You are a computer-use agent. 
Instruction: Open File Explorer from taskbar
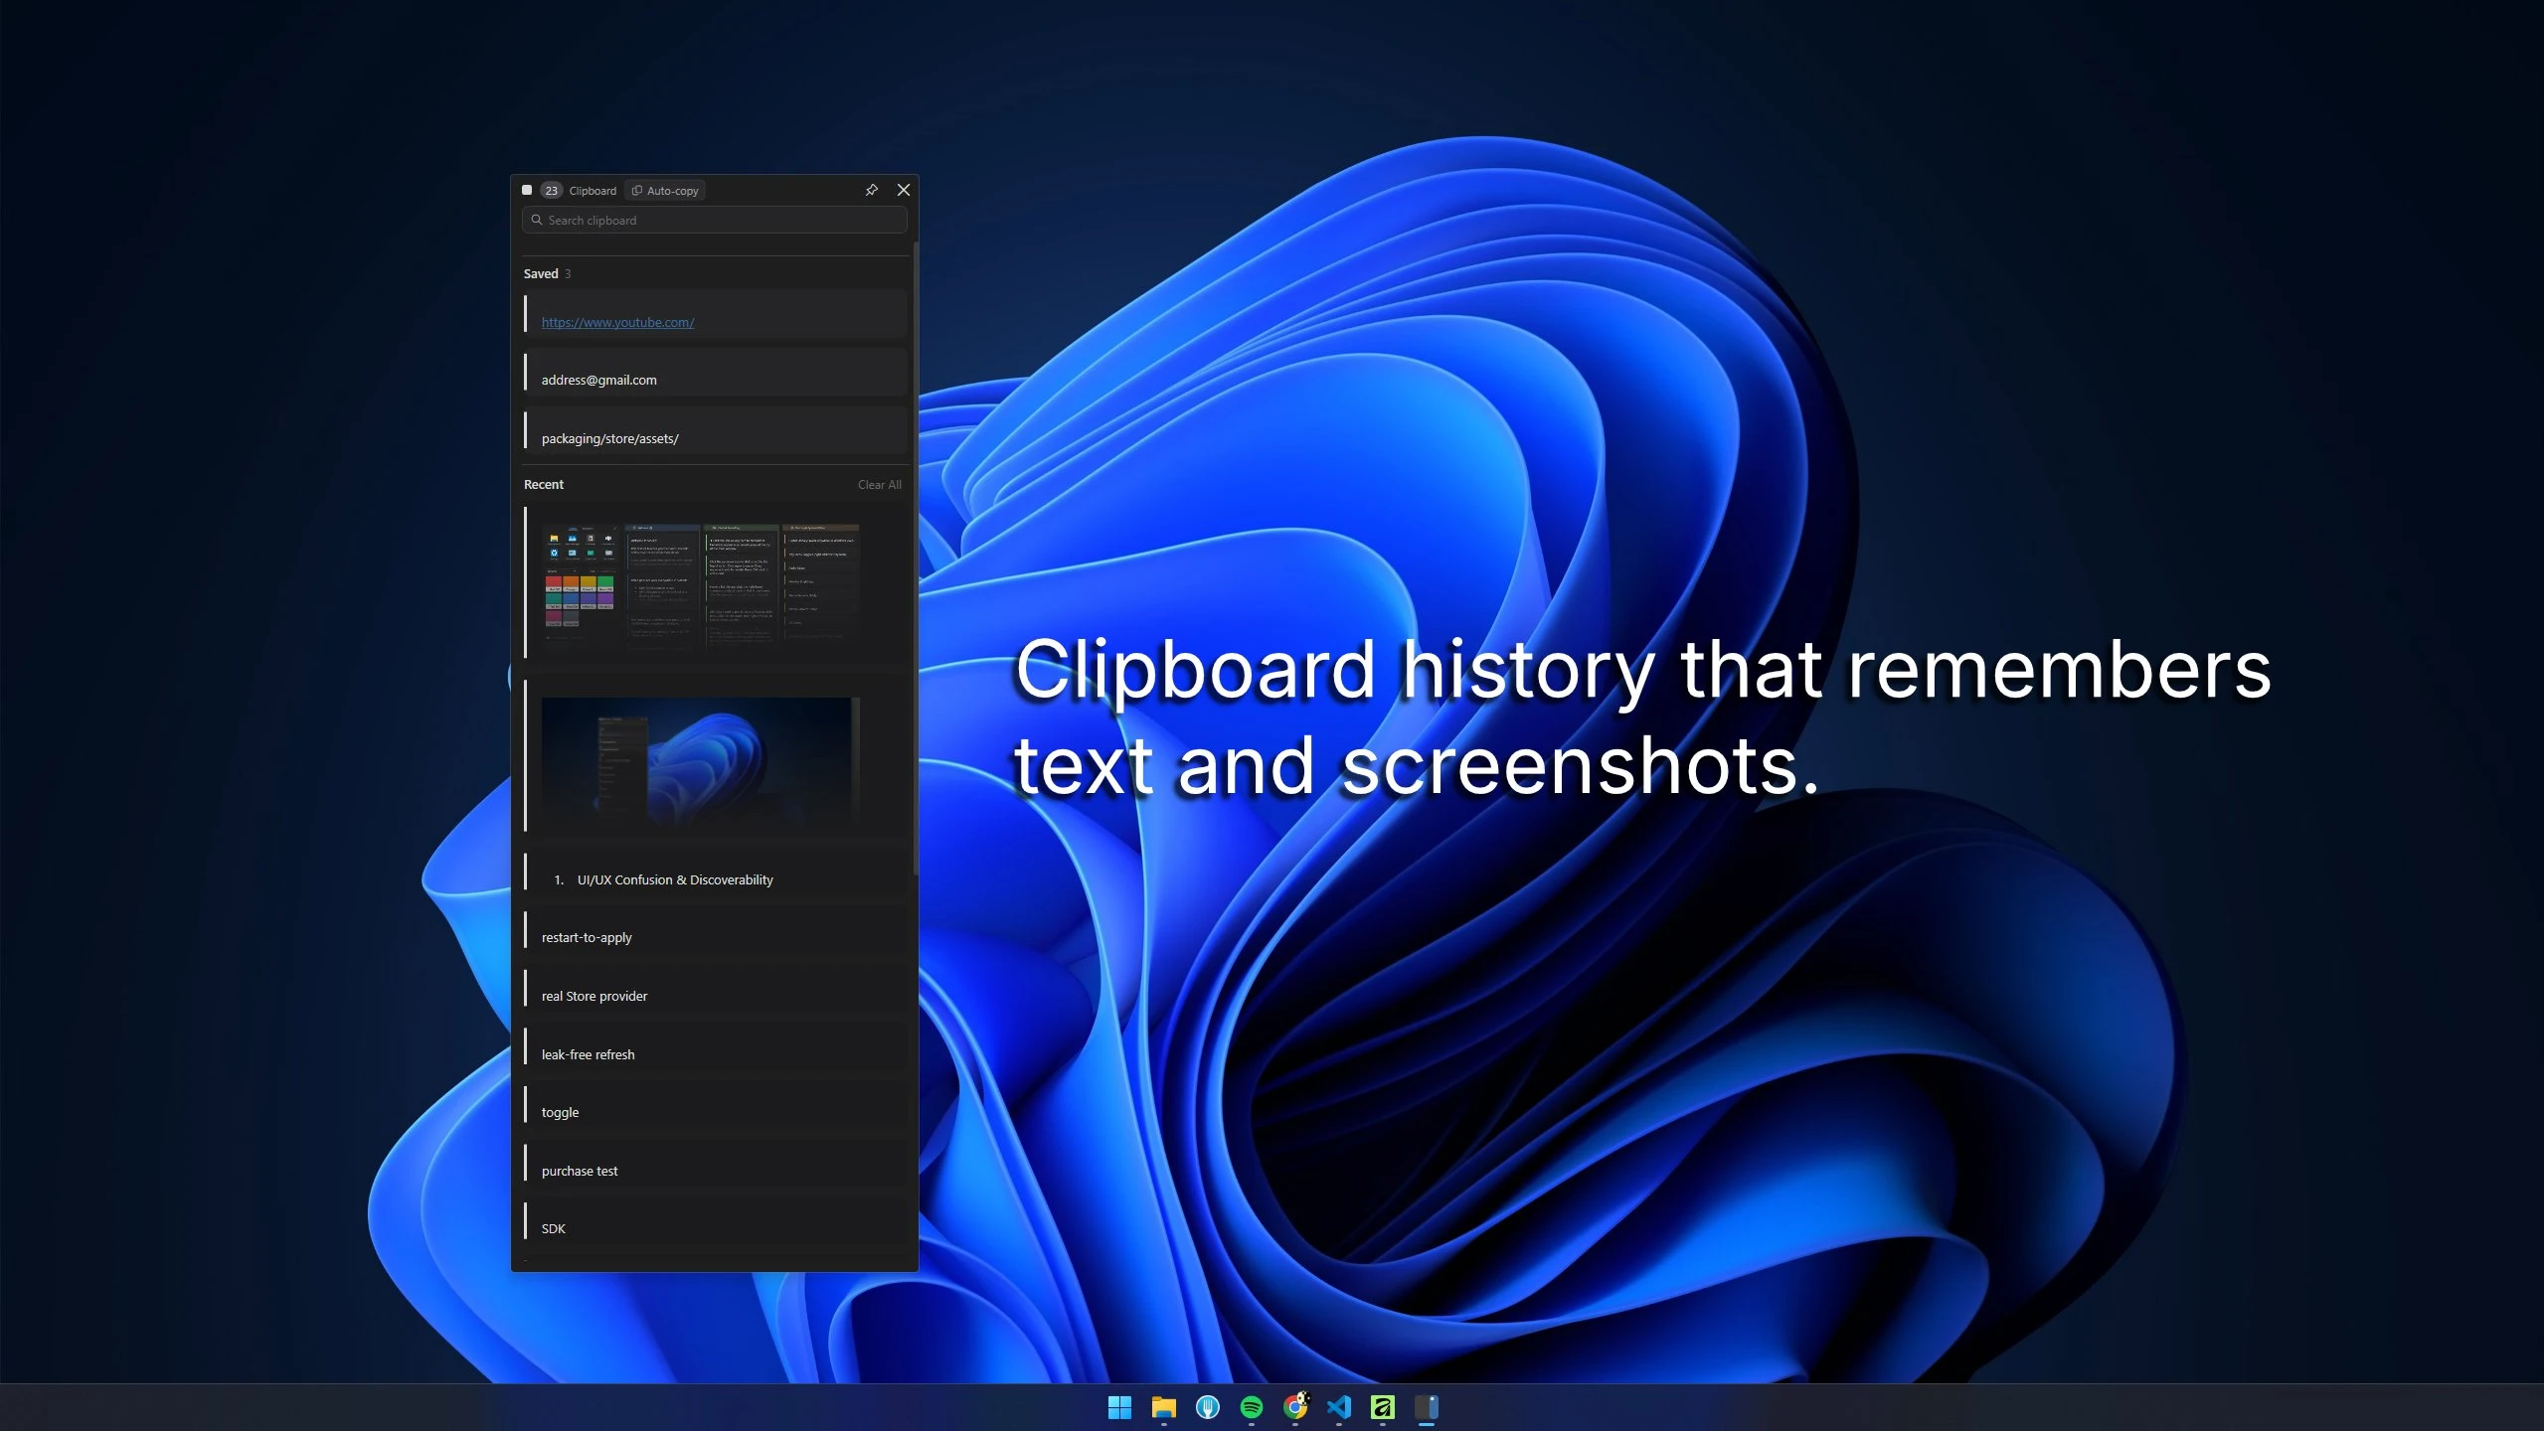point(1163,1407)
